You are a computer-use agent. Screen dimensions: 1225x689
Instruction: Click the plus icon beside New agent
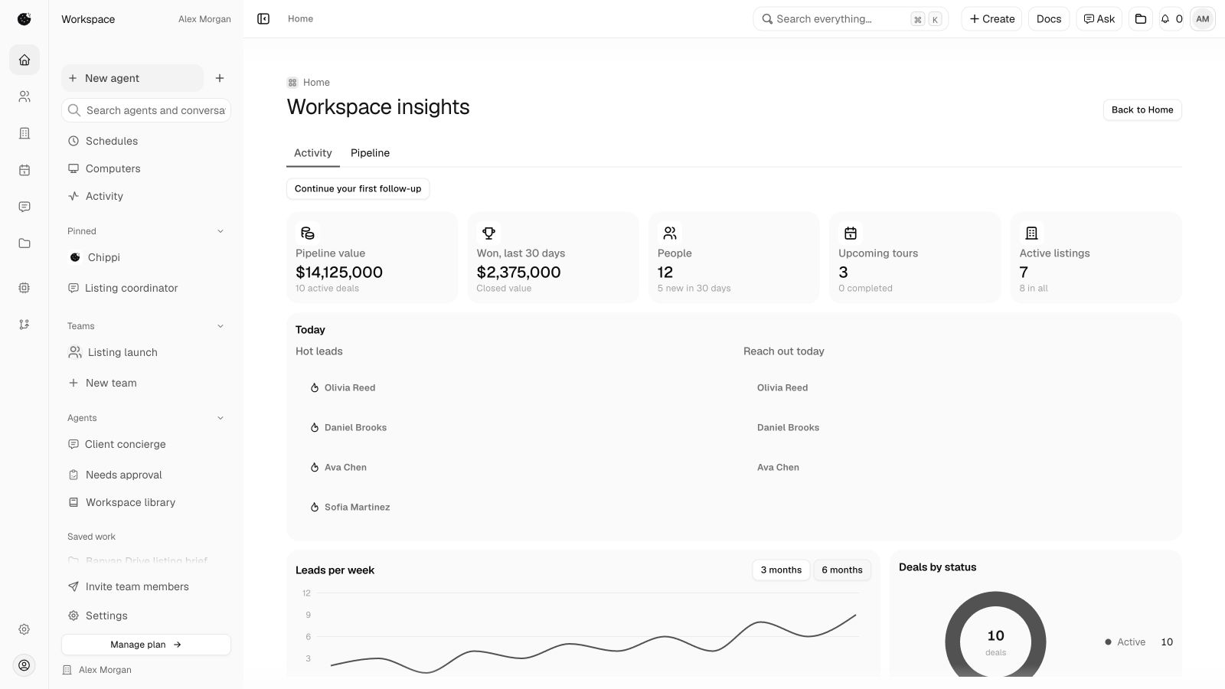(220, 78)
